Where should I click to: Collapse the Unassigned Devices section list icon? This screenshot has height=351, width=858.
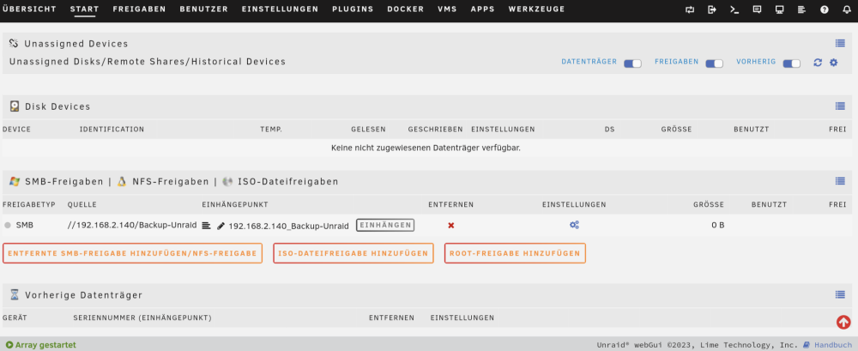[x=840, y=43]
